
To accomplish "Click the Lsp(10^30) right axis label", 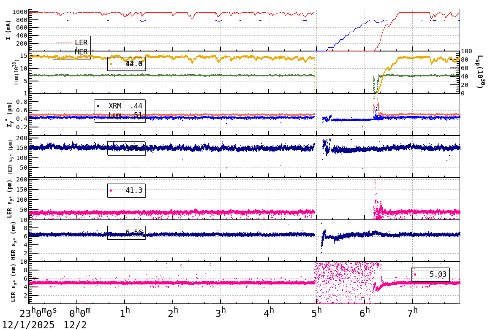I will (480, 72).
